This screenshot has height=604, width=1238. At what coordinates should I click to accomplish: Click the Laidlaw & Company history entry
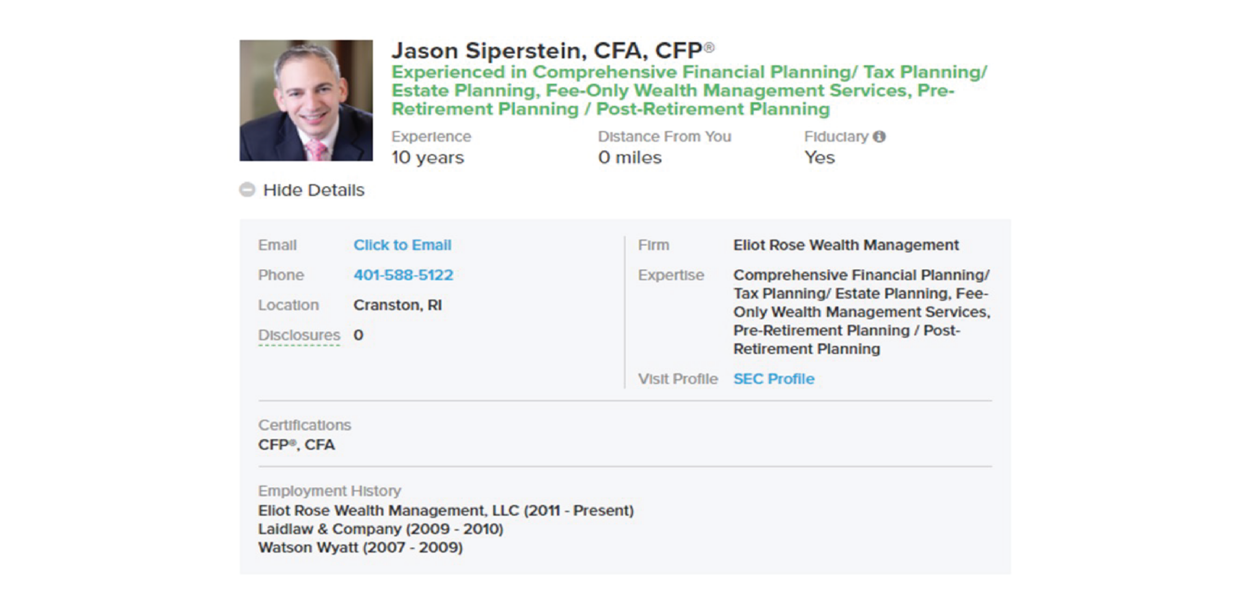381,528
